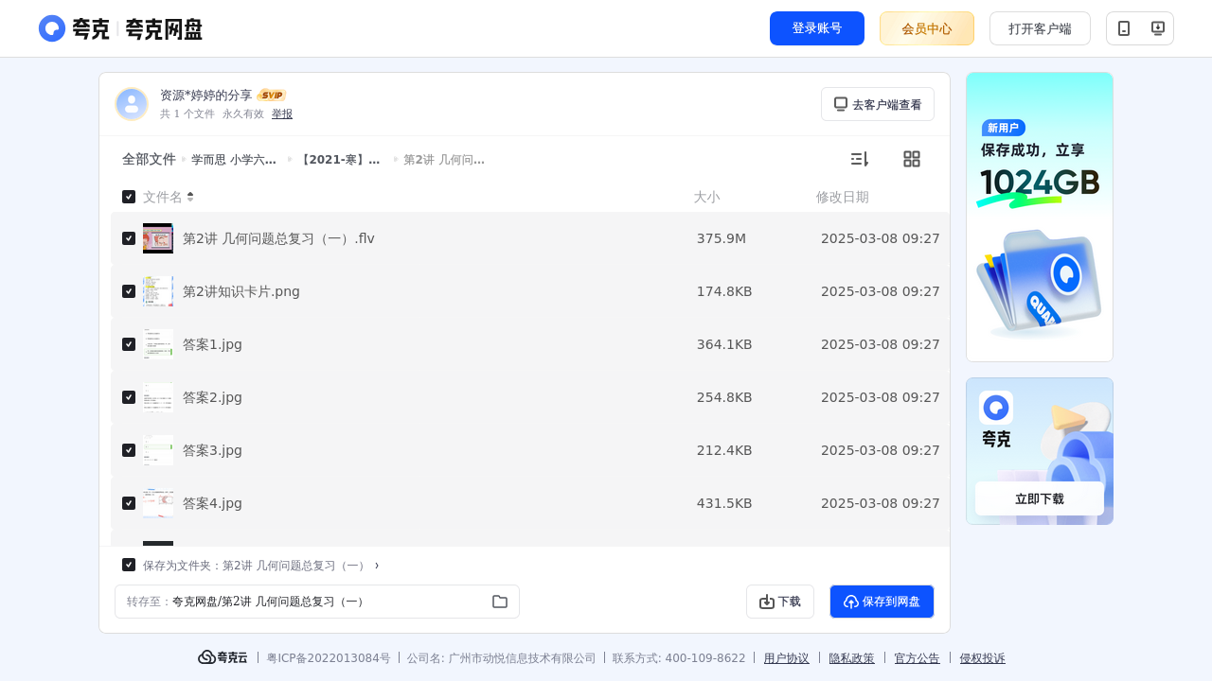Viewport: 1212px width, 681px height.
Task: Uncheck the 答案1.jpg checkbox
Action: (x=129, y=344)
